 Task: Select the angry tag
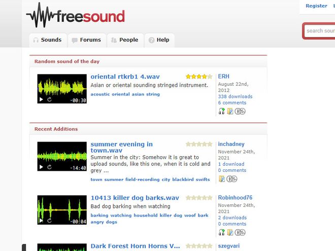tap(97, 222)
